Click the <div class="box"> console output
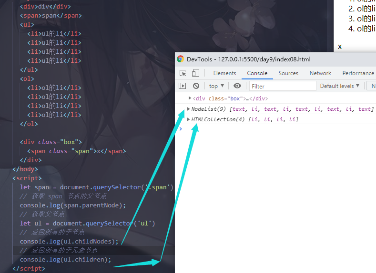 coord(230,98)
